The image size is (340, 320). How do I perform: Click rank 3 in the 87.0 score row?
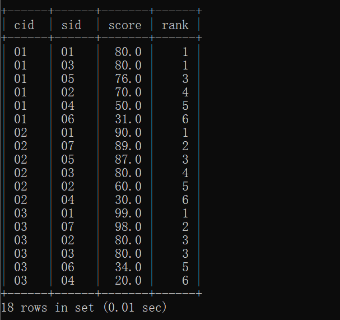pos(185,160)
